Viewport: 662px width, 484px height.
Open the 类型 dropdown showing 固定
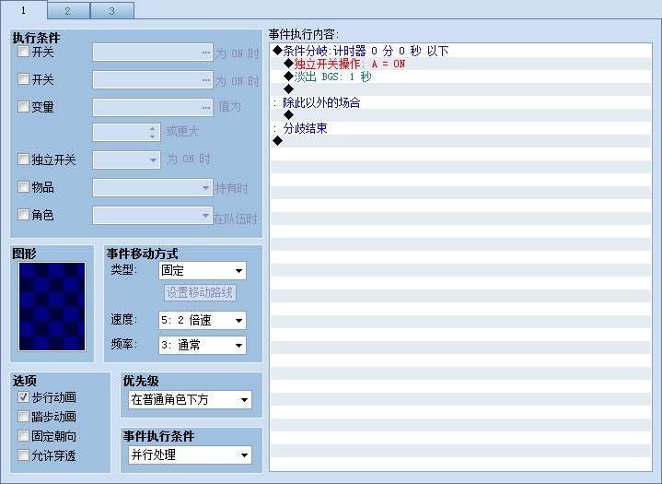(203, 270)
